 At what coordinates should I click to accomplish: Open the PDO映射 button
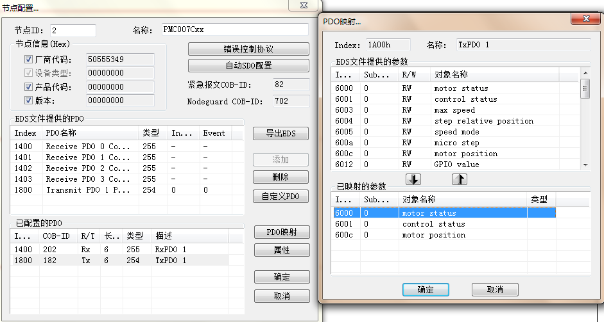(281, 232)
